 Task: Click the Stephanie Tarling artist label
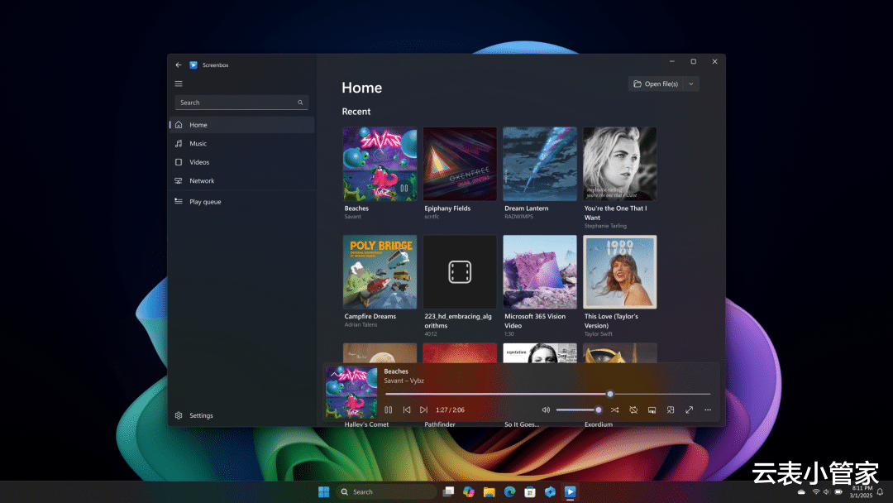pos(605,226)
